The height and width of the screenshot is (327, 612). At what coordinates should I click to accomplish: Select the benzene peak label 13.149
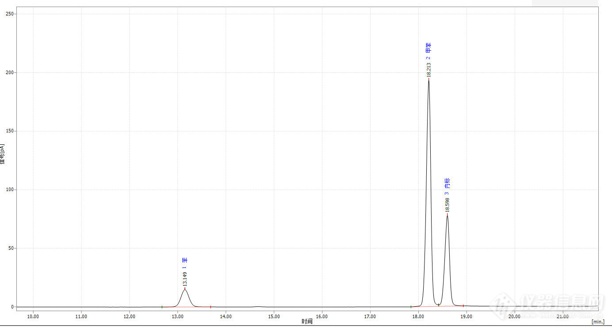point(185,279)
